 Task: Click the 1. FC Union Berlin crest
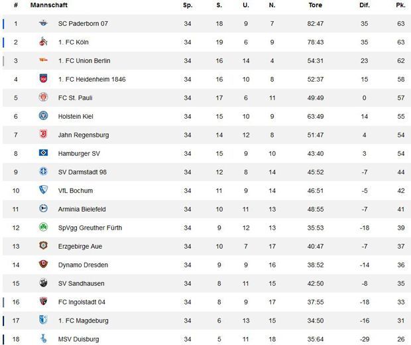pos(43,61)
